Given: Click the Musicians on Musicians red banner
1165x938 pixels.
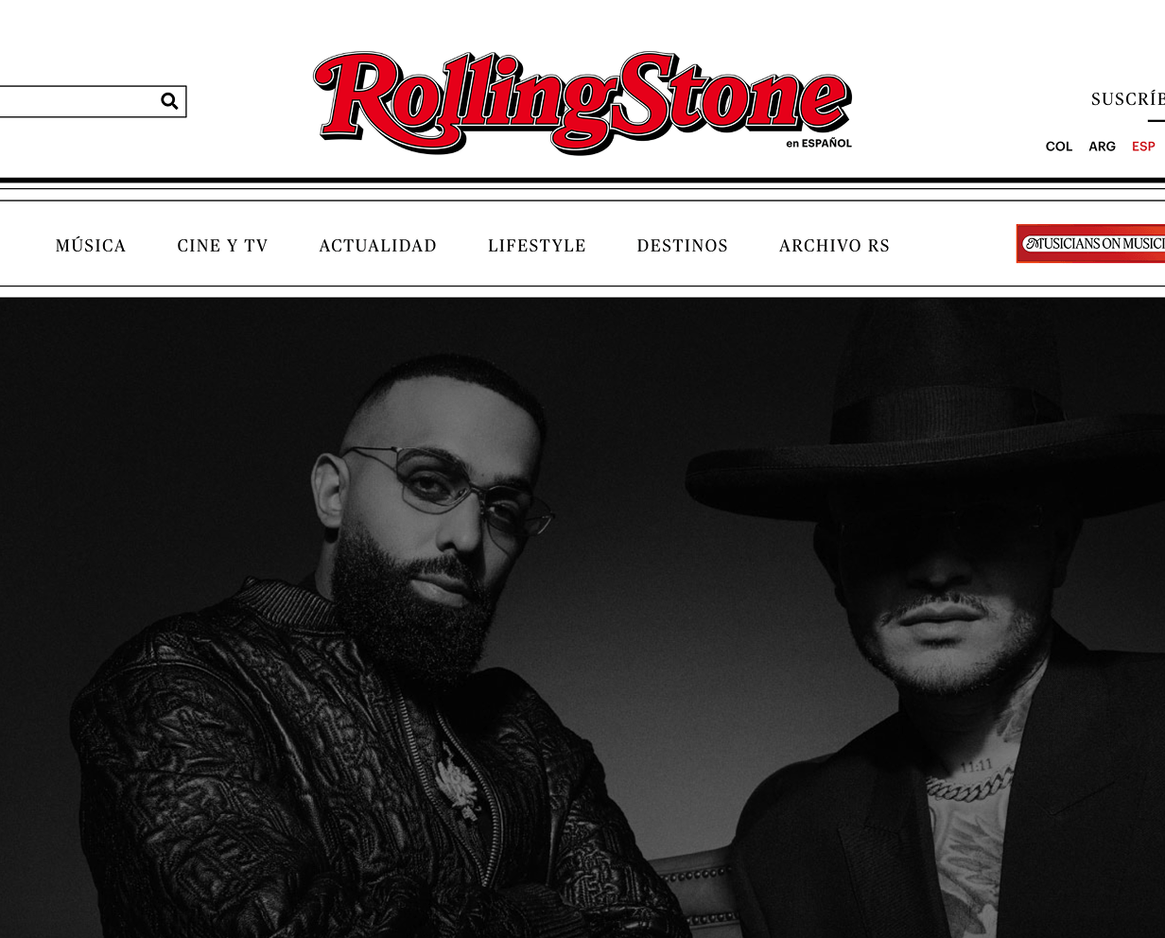Looking at the screenshot, I should 1090,243.
